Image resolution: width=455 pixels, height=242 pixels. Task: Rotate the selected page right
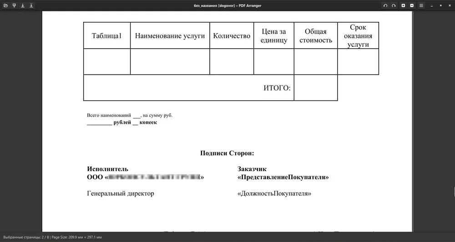pos(394,5)
